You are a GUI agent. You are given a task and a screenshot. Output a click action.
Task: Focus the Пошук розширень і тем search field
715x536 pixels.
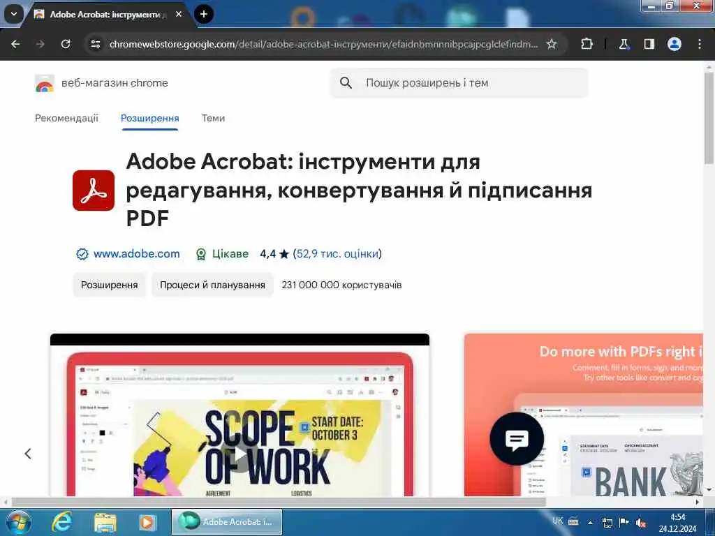coord(459,83)
